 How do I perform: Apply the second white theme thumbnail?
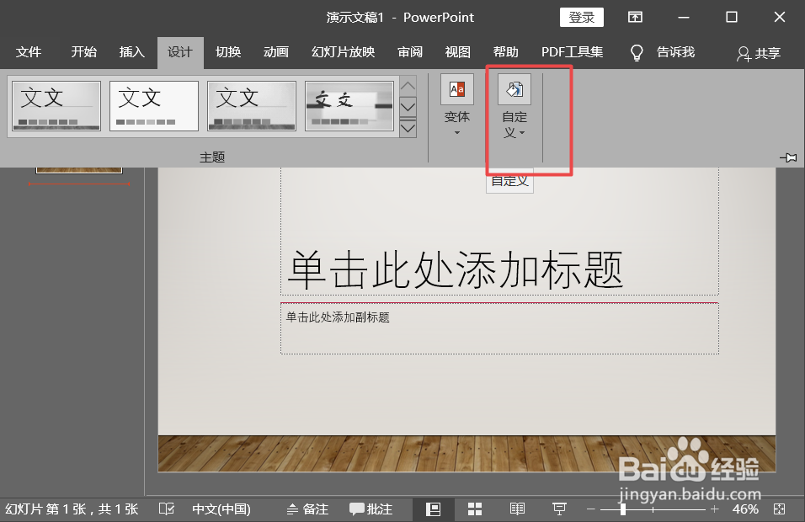point(154,106)
